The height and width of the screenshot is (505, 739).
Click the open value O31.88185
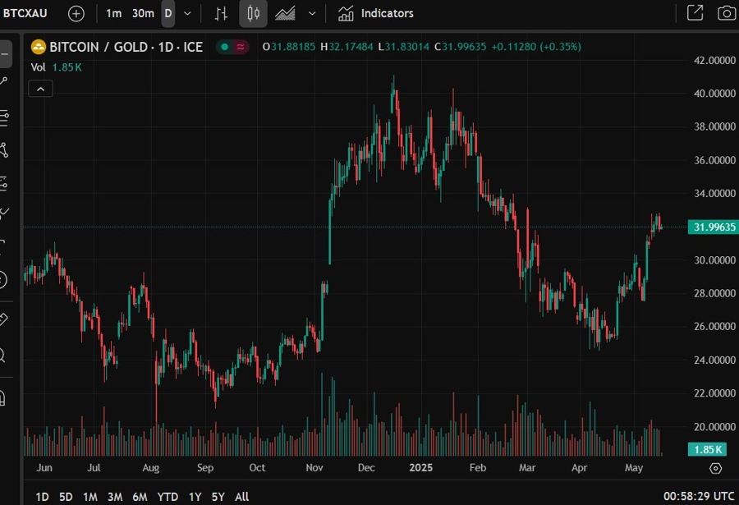pos(289,47)
